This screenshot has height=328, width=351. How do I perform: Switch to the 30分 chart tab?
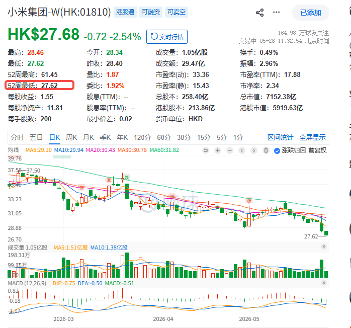(x=184, y=137)
